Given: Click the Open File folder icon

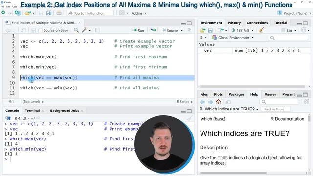Looking at the screenshot, I should point(28,13).
